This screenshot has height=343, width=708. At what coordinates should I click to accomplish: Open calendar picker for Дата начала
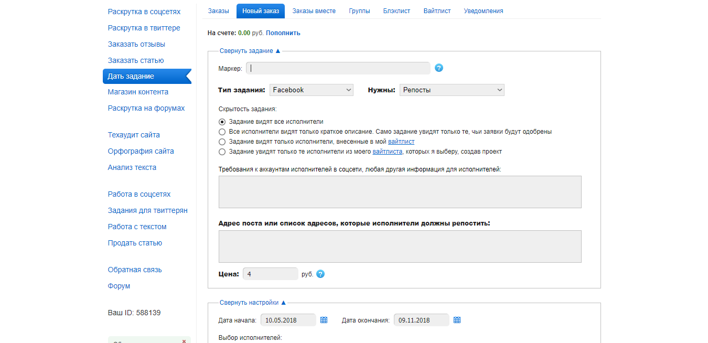point(324,320)
